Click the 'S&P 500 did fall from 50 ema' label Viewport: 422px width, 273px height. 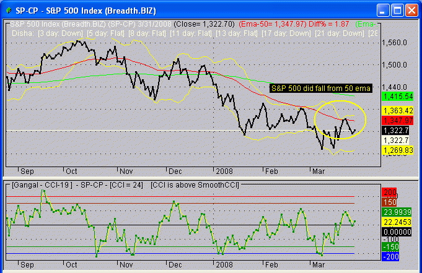point(321,89)
